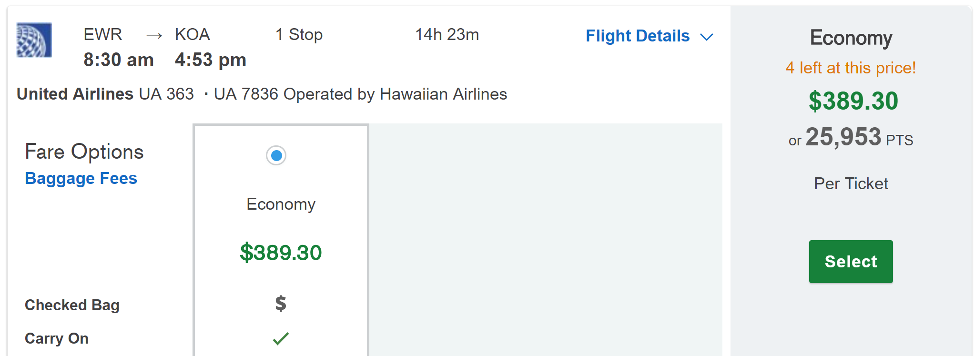Click the Checked Bag dollar sign icon
The image size is (974, 356).
tap(281, 303)
